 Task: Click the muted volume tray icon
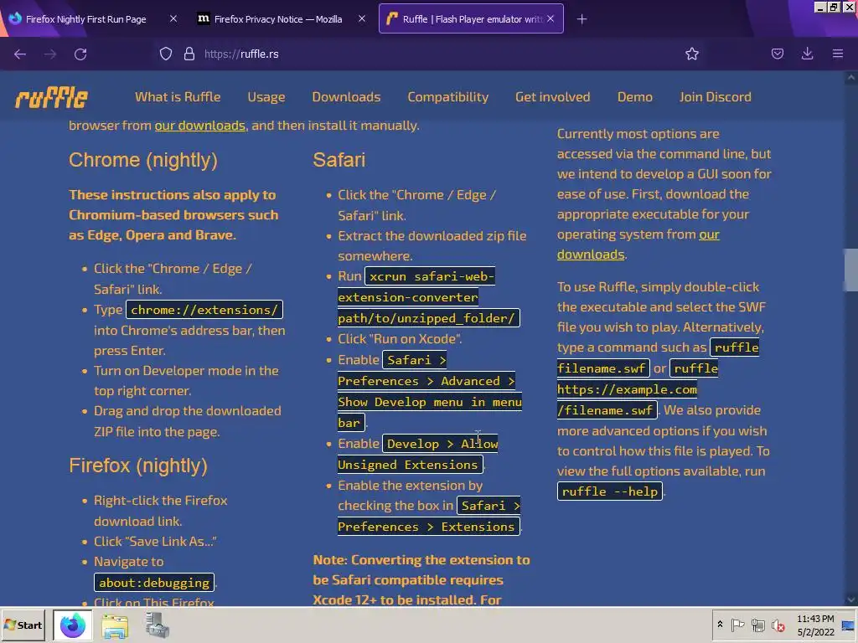(778, 625)
